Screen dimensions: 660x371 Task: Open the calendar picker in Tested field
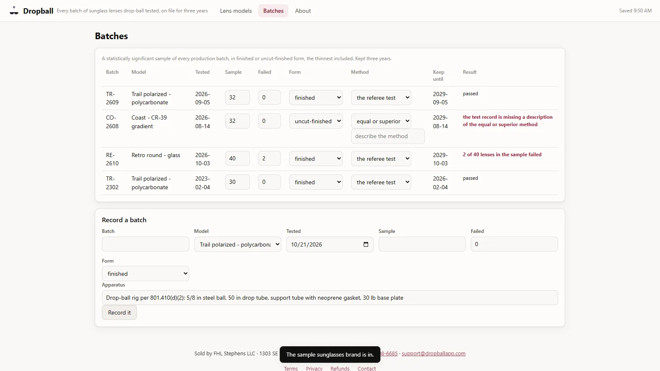click(365, 244)
